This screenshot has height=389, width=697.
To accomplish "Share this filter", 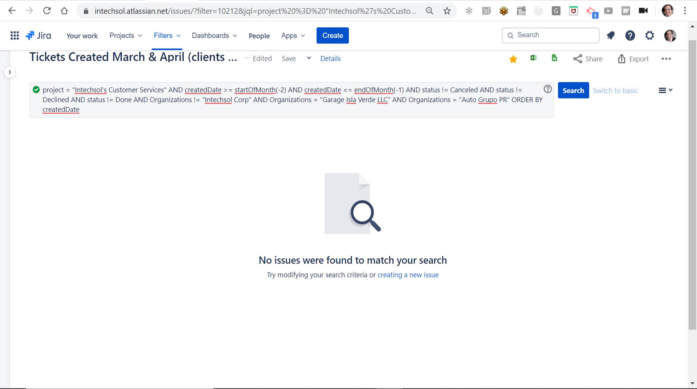I will point(588,59).
